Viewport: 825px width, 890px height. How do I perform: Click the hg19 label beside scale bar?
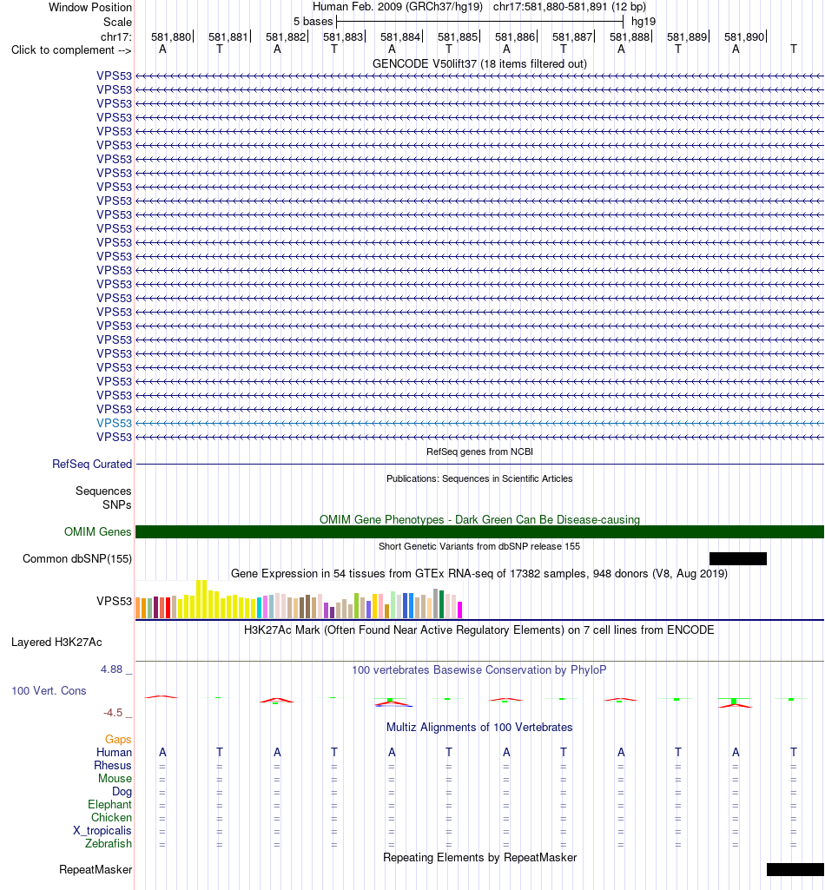click(x=643, y=22)
